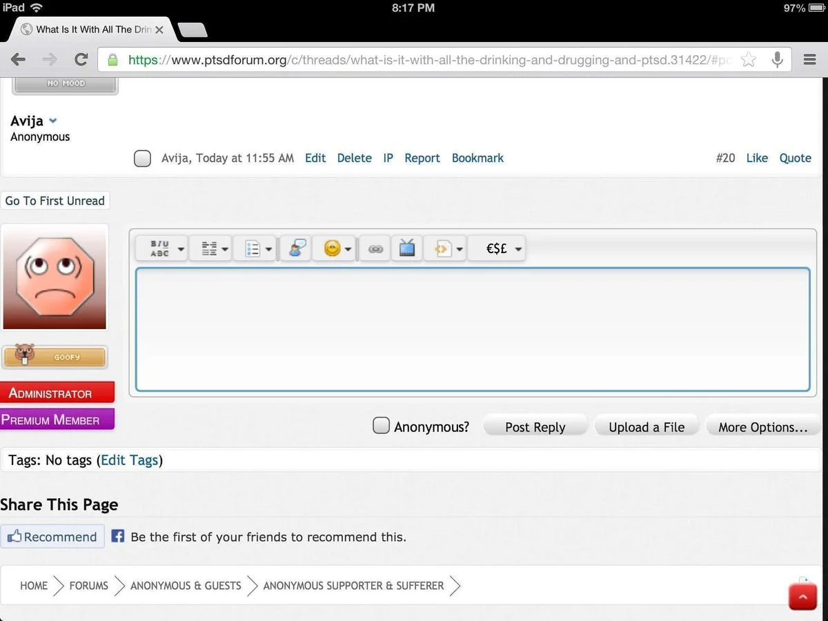
Task: Expand the Avija username dropdown arrow
Action: (53, 121)
